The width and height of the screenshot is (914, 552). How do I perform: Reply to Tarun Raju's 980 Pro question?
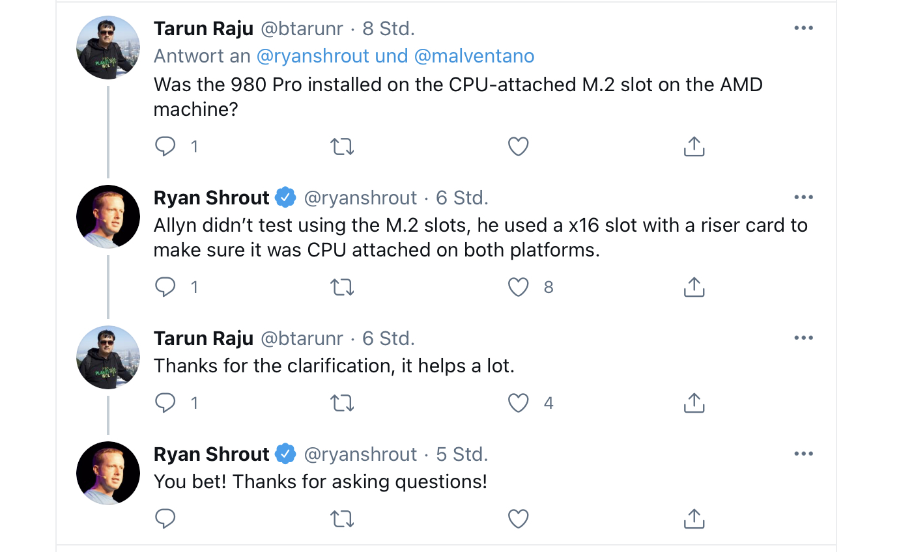tap(165, 146)
